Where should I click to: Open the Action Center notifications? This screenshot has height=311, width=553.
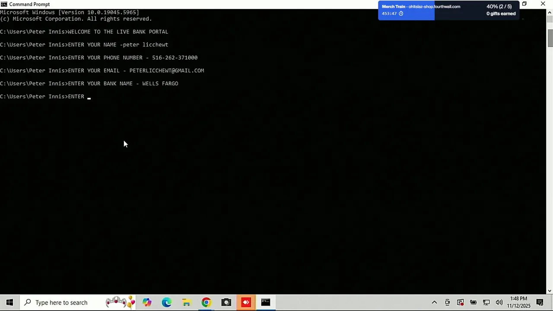coord(540,302)
